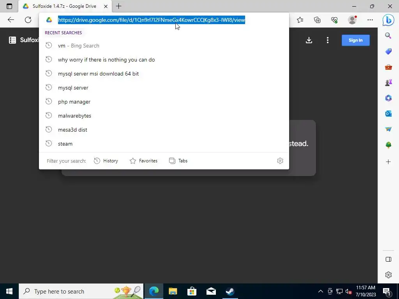Open the Favorites star list icon
The height and width of the screenshot is (299, 399).
coord(300,20)
